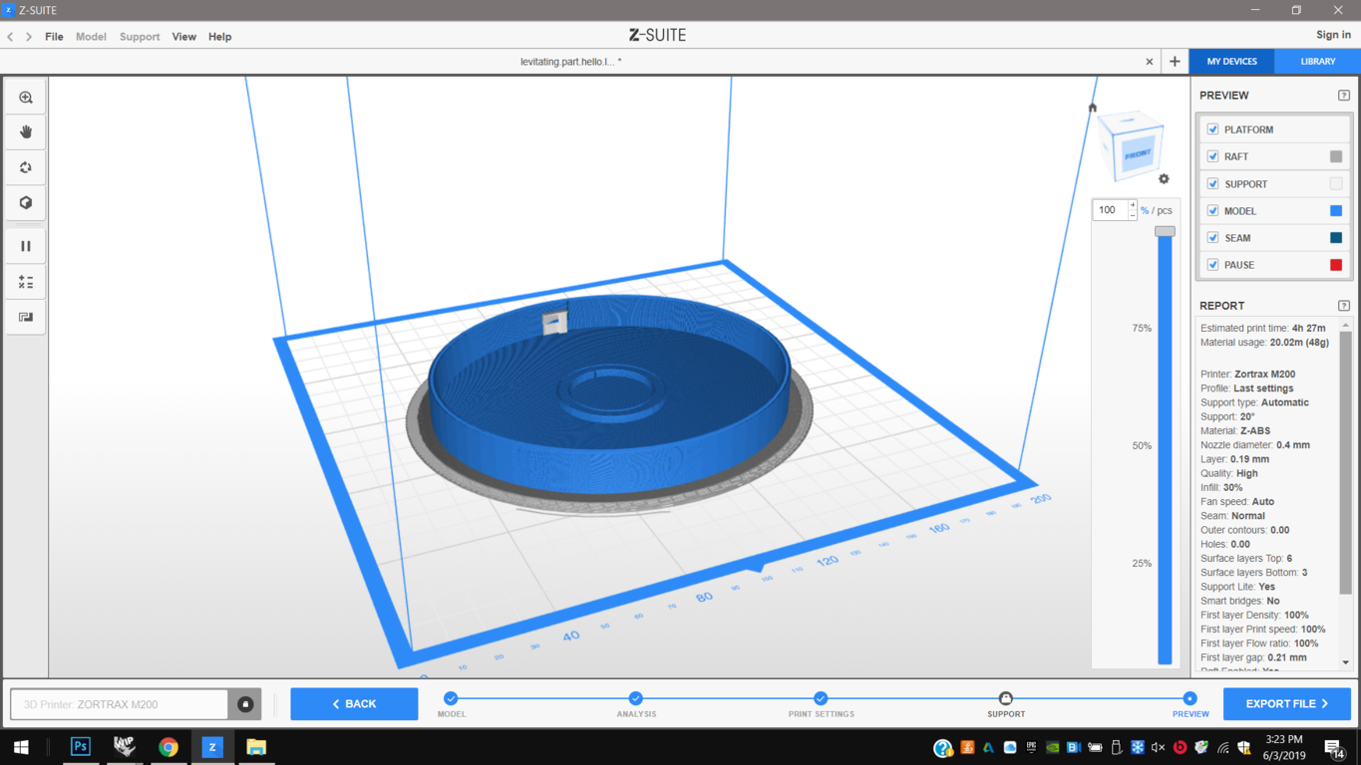The width and height of the screenshot is (1361, 765).
Task: Click the FRONT face of the view cube
Action: click(x=1137, y=154)
